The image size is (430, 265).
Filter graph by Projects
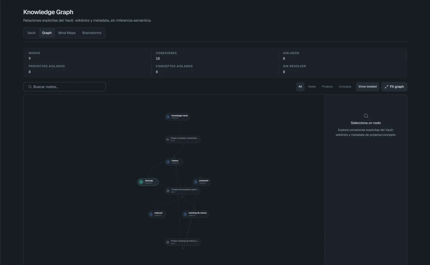327,86
